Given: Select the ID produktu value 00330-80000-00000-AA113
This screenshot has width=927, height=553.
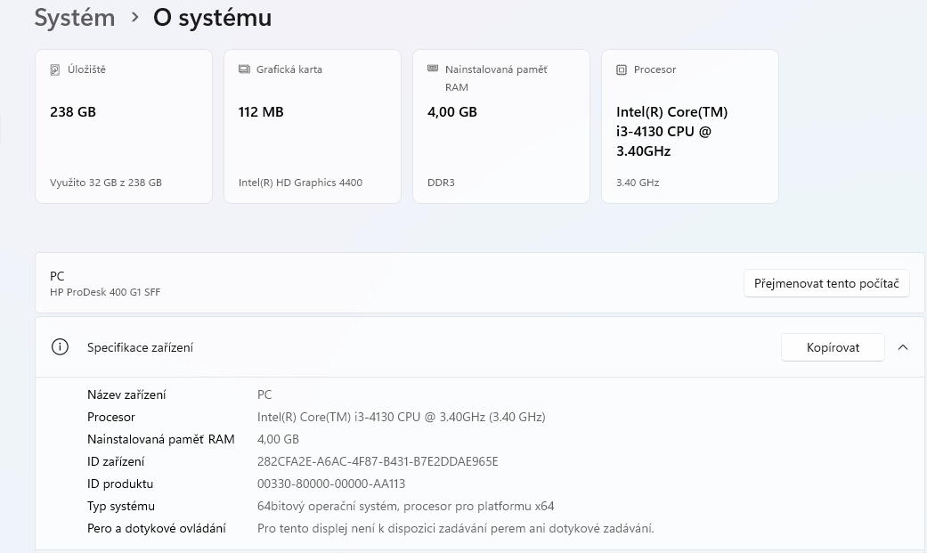Looking at the screenshot, I should [x=331, y=484].
